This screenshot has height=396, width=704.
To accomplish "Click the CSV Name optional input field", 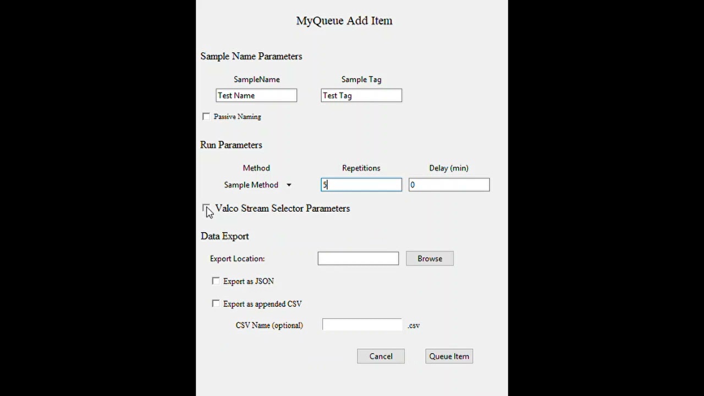I will pos(362,325).
